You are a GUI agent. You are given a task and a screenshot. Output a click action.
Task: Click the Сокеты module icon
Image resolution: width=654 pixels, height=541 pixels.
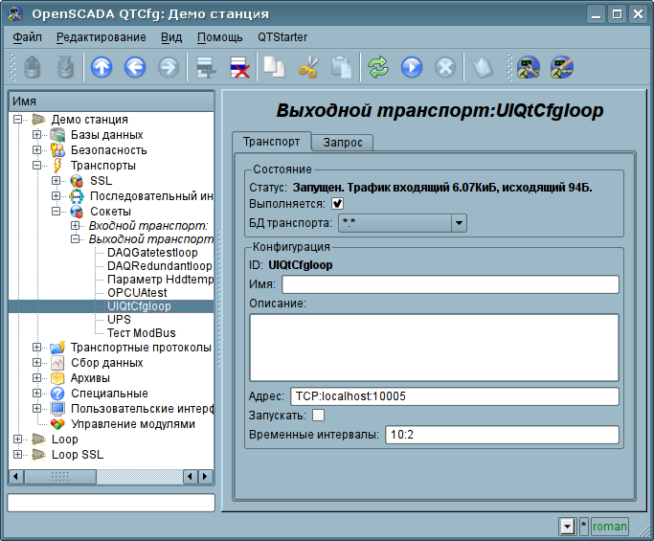[x=77, y=212]
